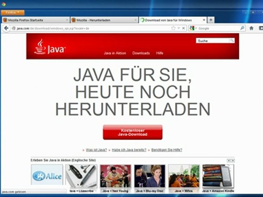Click carousel next arrow above thumbnails
This screenshot has width=263, height=197.
click(233, 160)
